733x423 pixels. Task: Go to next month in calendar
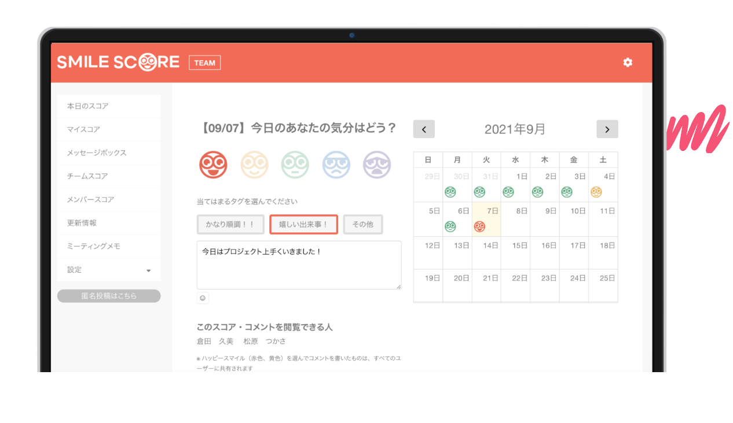point(607,129)
